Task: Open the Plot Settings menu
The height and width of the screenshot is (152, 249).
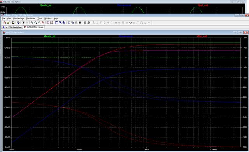Action: click(x=18, y=19)
